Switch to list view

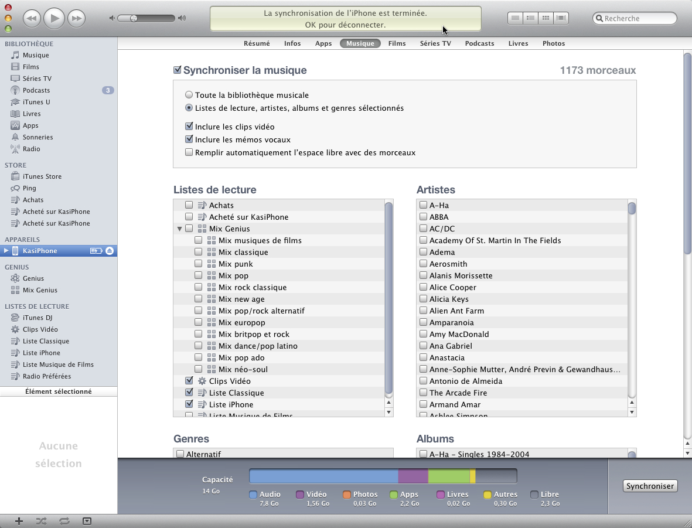click(515, 18)
